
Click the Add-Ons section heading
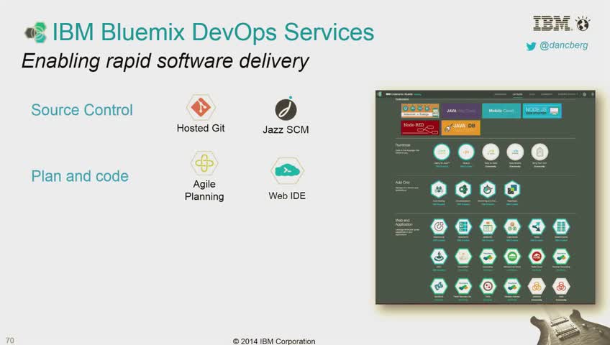403,183
